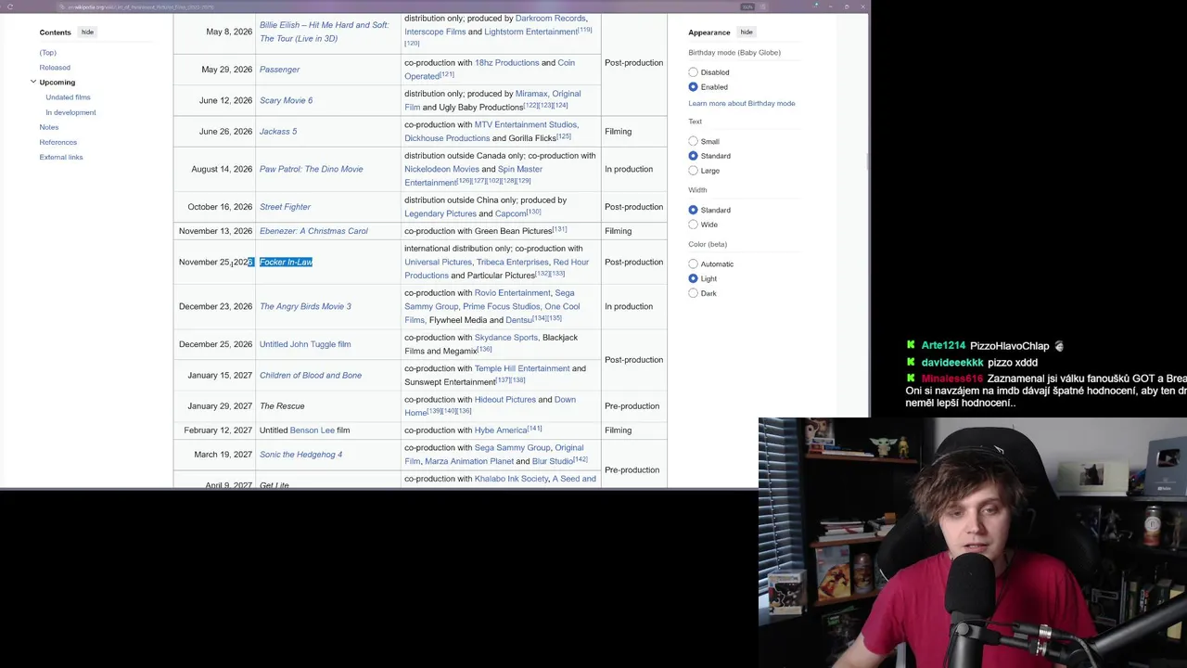
Task: Jump to (Top) in Contents
Action: point(47,52)
